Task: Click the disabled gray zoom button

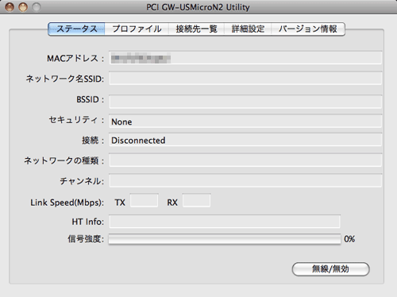Action: coord(37,7)
